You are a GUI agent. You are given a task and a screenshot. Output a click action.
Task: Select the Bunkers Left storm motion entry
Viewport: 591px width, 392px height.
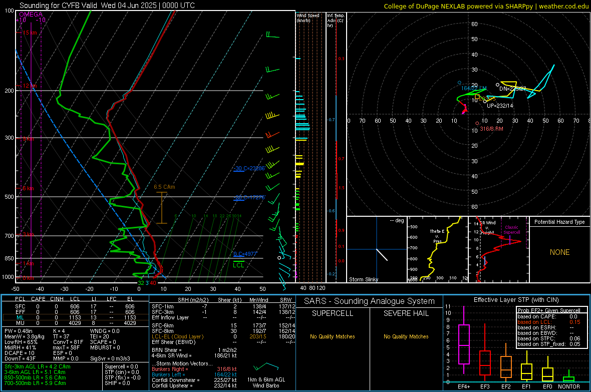pos(194,374)
